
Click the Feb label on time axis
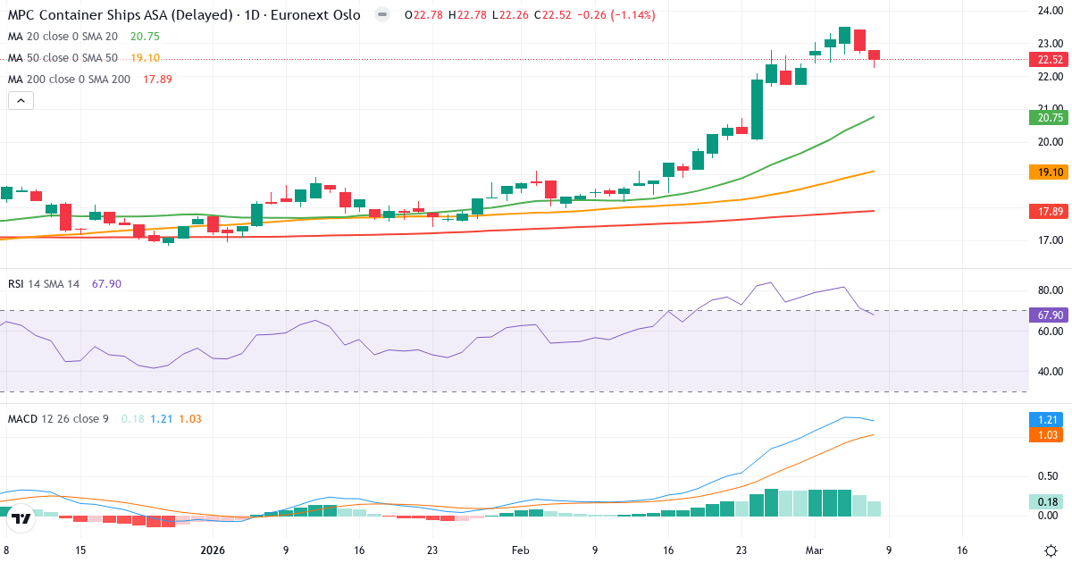click(x=521, y=550)
